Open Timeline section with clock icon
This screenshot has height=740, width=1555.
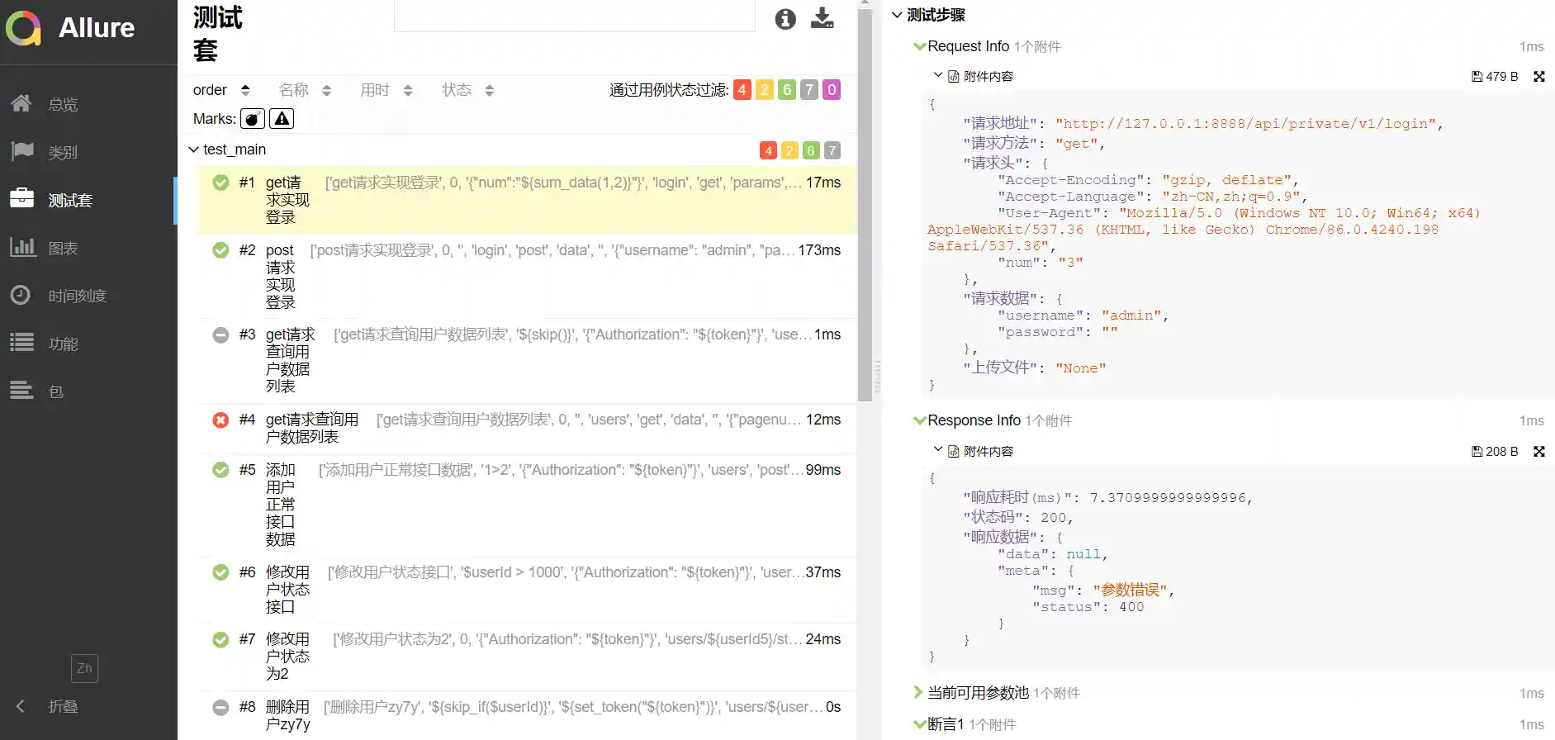pos(22,296)
